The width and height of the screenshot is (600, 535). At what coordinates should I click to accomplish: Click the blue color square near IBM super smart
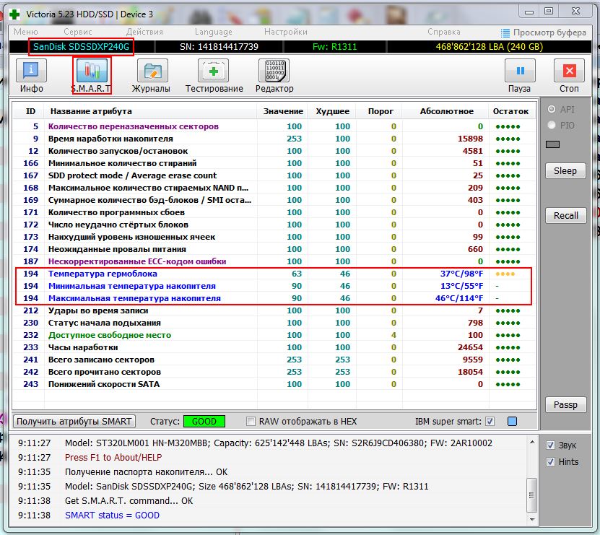tap(512, 422)
